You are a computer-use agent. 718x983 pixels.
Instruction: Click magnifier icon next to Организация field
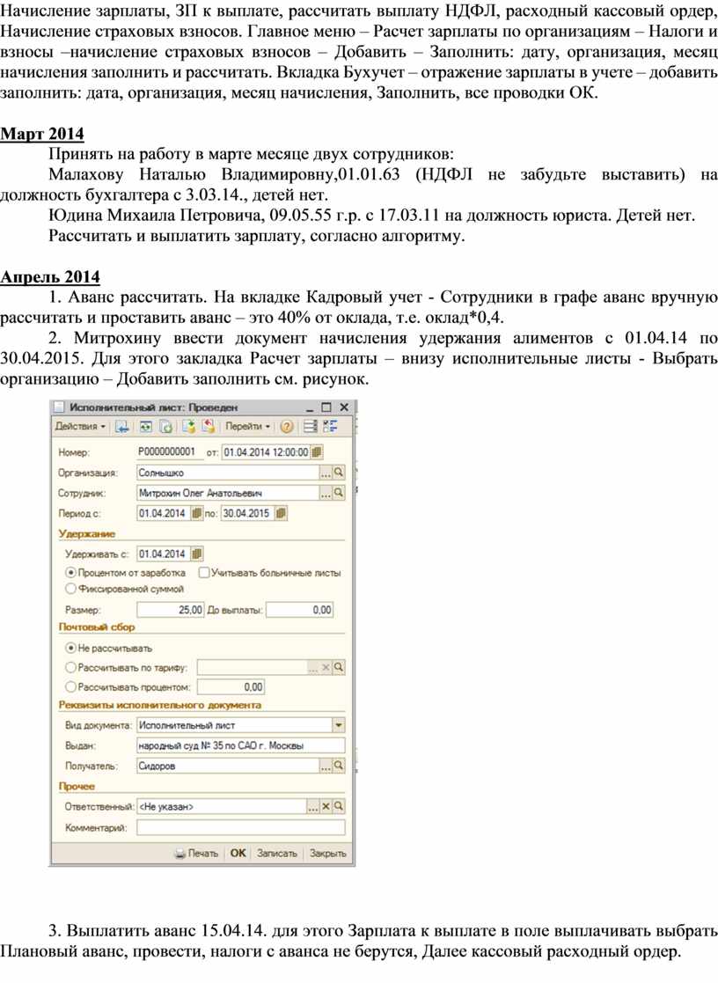click(339, 473)
